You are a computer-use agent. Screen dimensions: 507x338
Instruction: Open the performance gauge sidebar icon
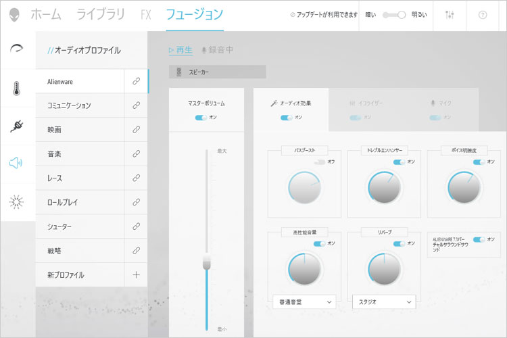pos(16,49)
